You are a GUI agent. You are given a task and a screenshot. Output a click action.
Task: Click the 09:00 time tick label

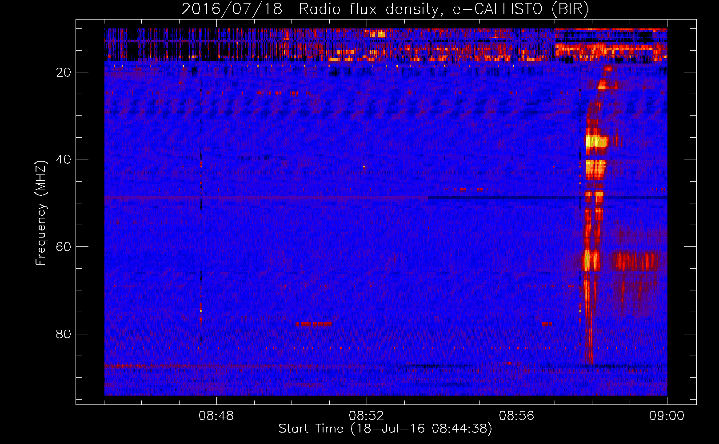[667, 416]
